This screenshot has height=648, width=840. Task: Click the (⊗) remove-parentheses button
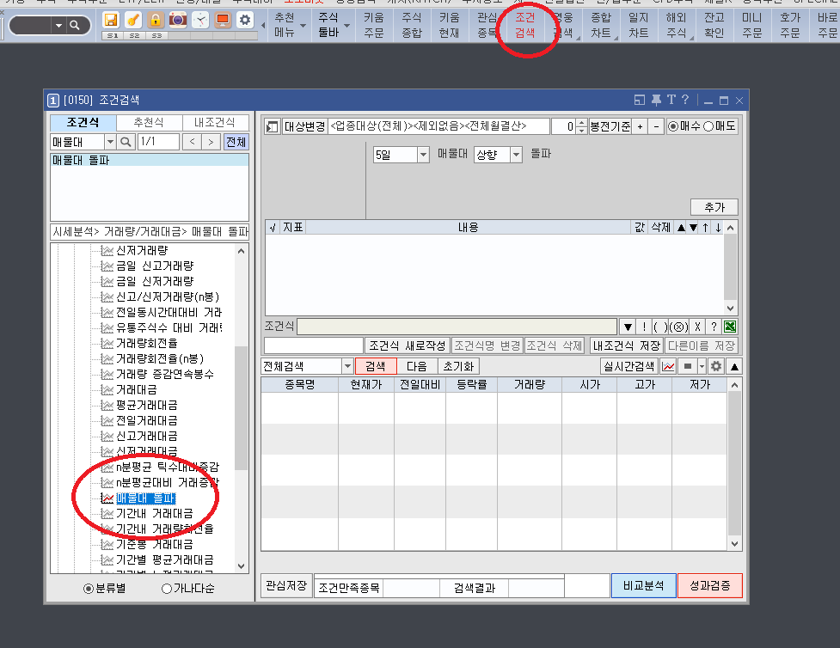pos(678,327)
